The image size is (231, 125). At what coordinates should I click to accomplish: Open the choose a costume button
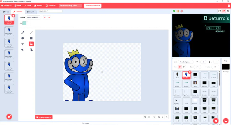point(9,117)
